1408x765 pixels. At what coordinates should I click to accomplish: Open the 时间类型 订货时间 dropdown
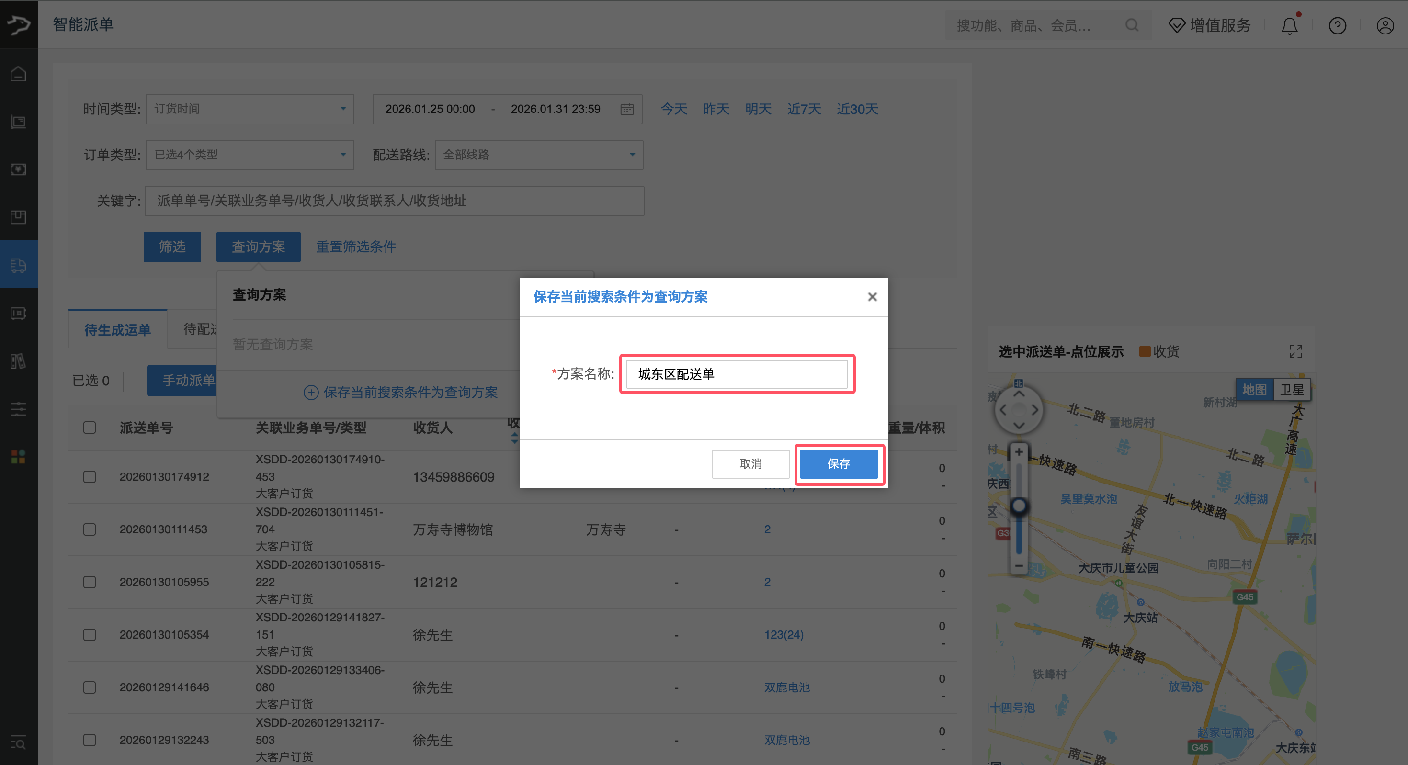(249, 109)
